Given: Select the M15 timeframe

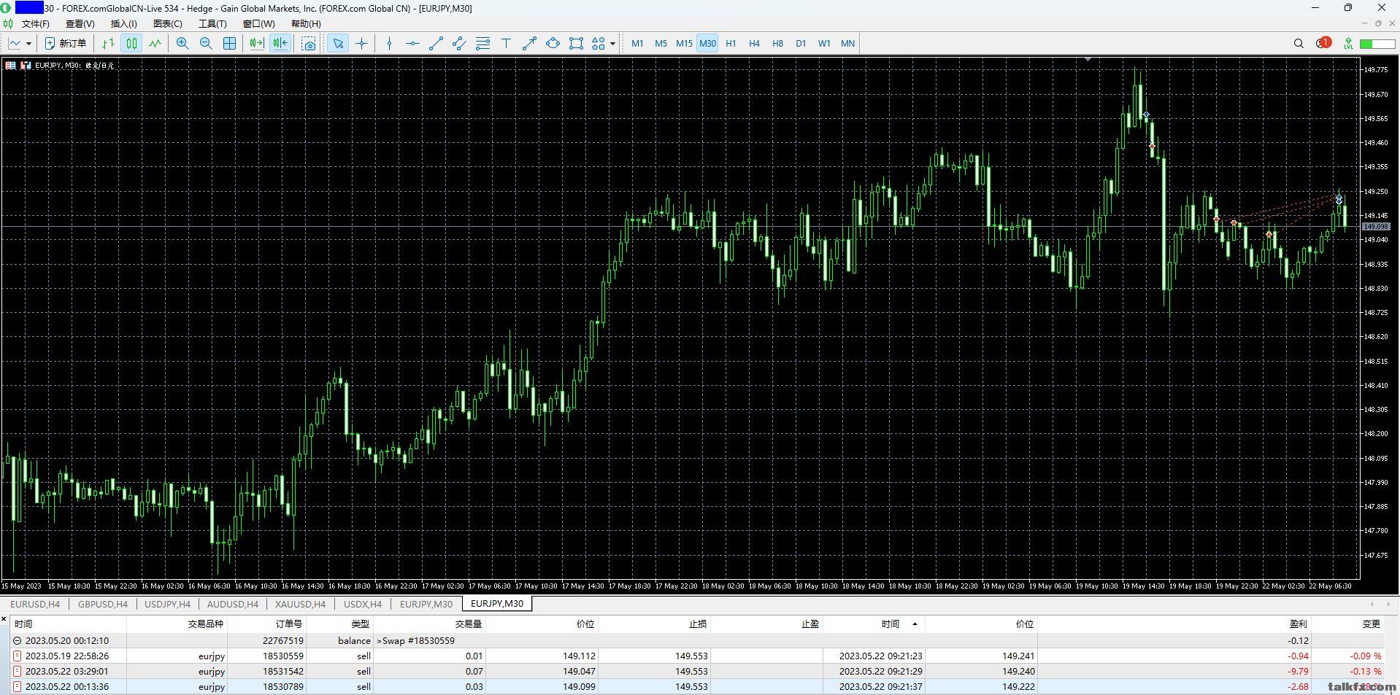Looking at the screenshot, I should coord(684,43).
